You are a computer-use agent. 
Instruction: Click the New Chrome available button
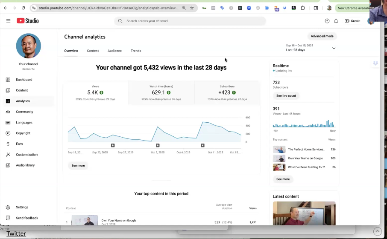click(353, 8)
